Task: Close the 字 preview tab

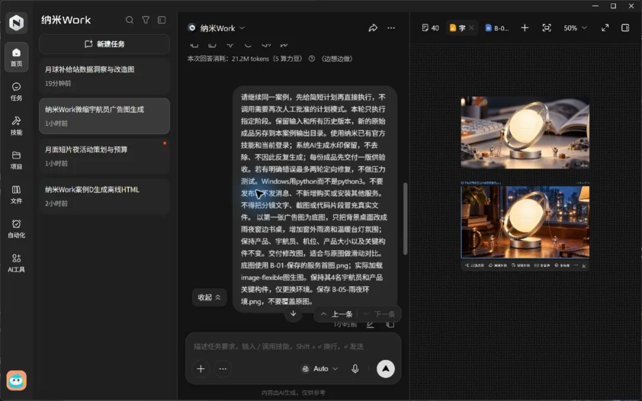Action: click(471, 28)
